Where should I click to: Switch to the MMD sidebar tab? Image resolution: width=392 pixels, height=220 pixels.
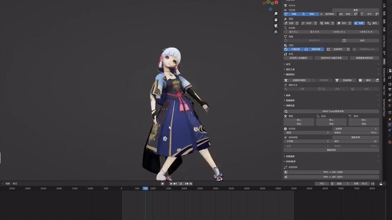(x=384, y=61)
